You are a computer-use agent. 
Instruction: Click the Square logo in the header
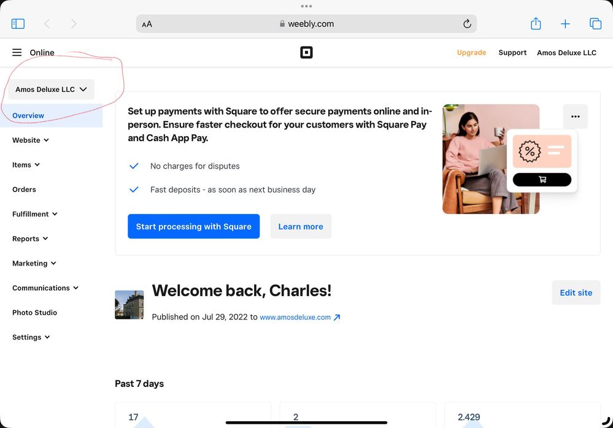306,53
